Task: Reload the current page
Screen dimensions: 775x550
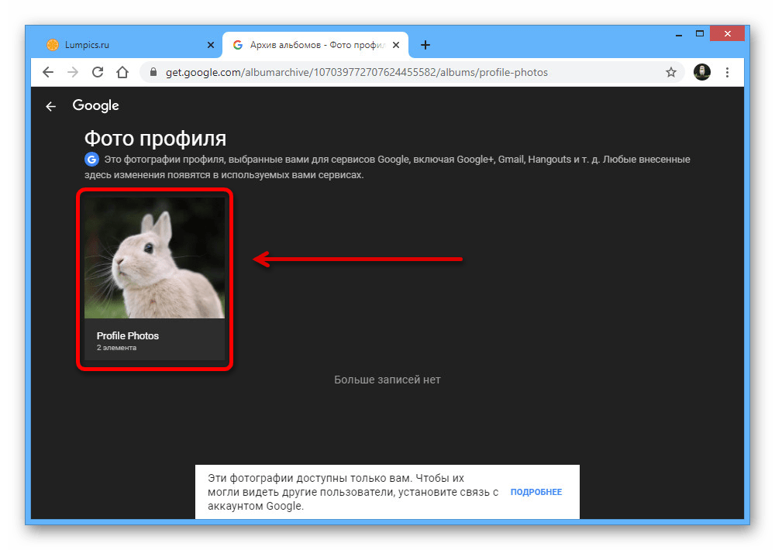Action: pos(98,72)
